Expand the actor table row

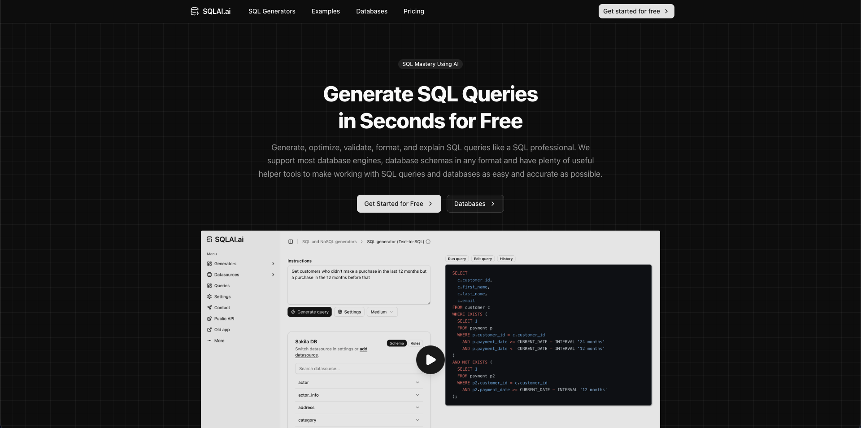(359, 383)
